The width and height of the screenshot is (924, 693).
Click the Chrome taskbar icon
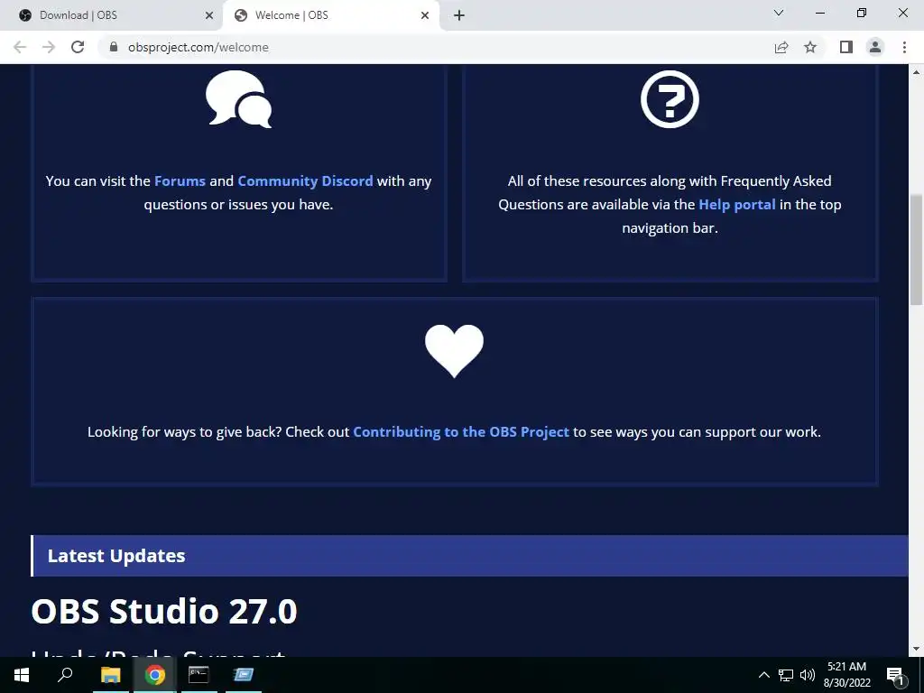(155, 675)
